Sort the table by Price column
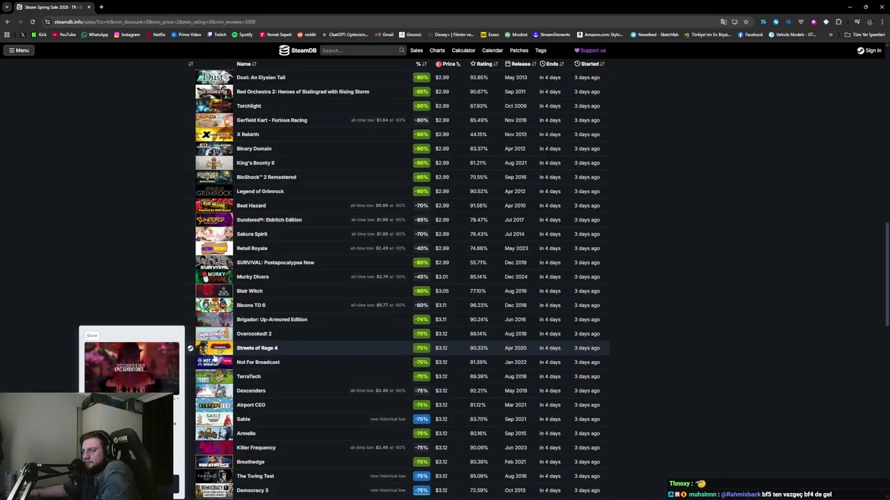 [x=448, y=64]
